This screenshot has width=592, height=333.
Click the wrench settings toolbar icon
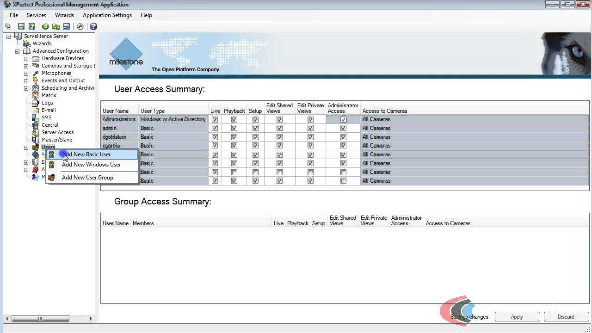pyautogui.click(x=80, y=27)
